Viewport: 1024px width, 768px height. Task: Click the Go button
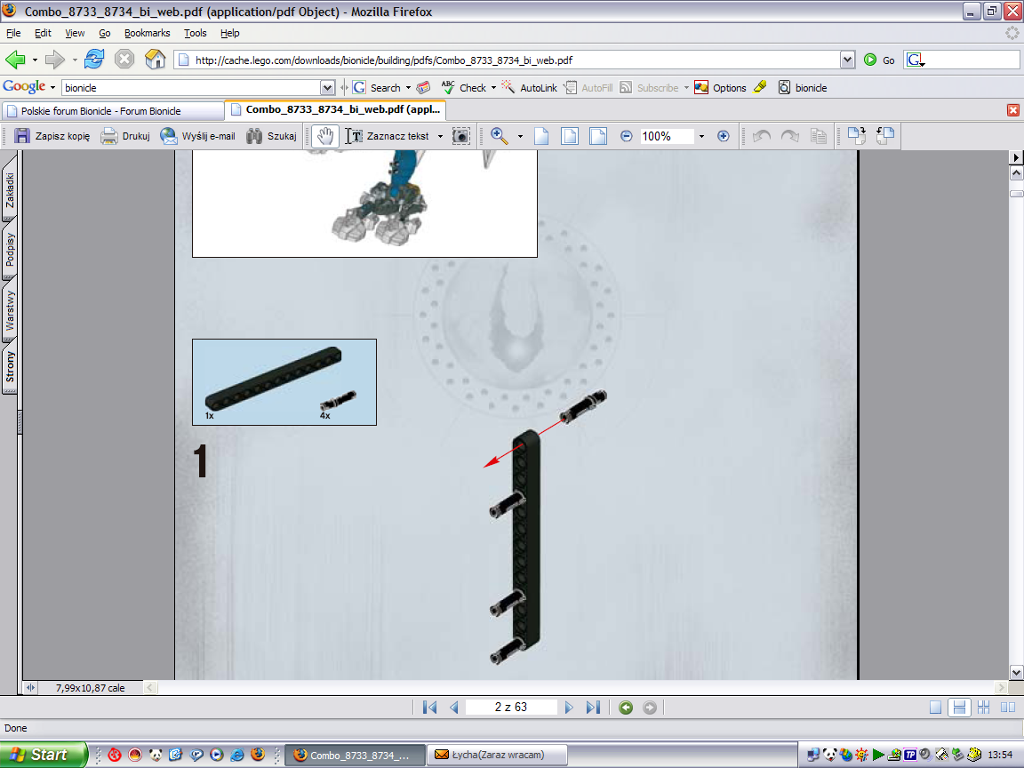click(x=880, y=60)
